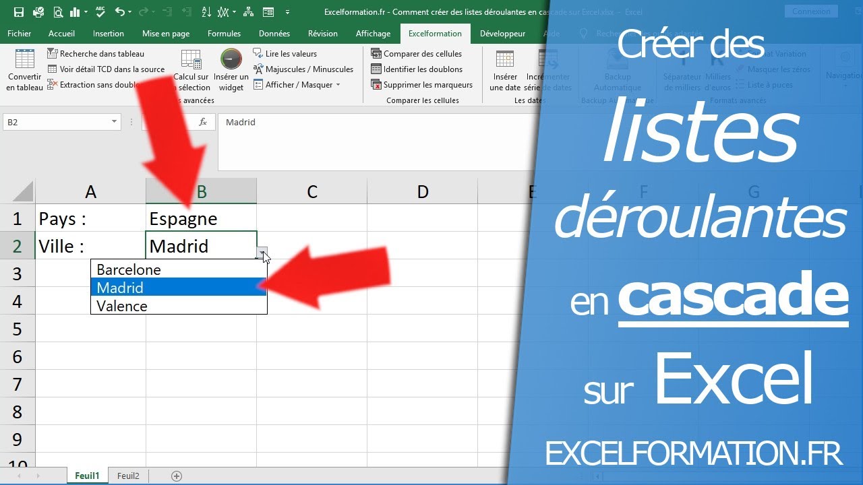The width and height of the screenshot is (863, 485).
Task: Run the ABC spelling check icon
Action: pos(100,11)
